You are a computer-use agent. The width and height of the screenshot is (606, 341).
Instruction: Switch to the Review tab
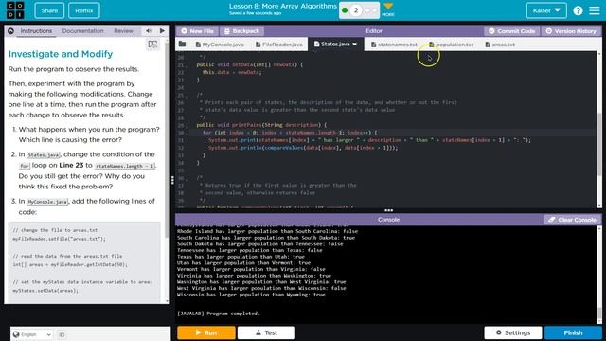click(123, 31)
